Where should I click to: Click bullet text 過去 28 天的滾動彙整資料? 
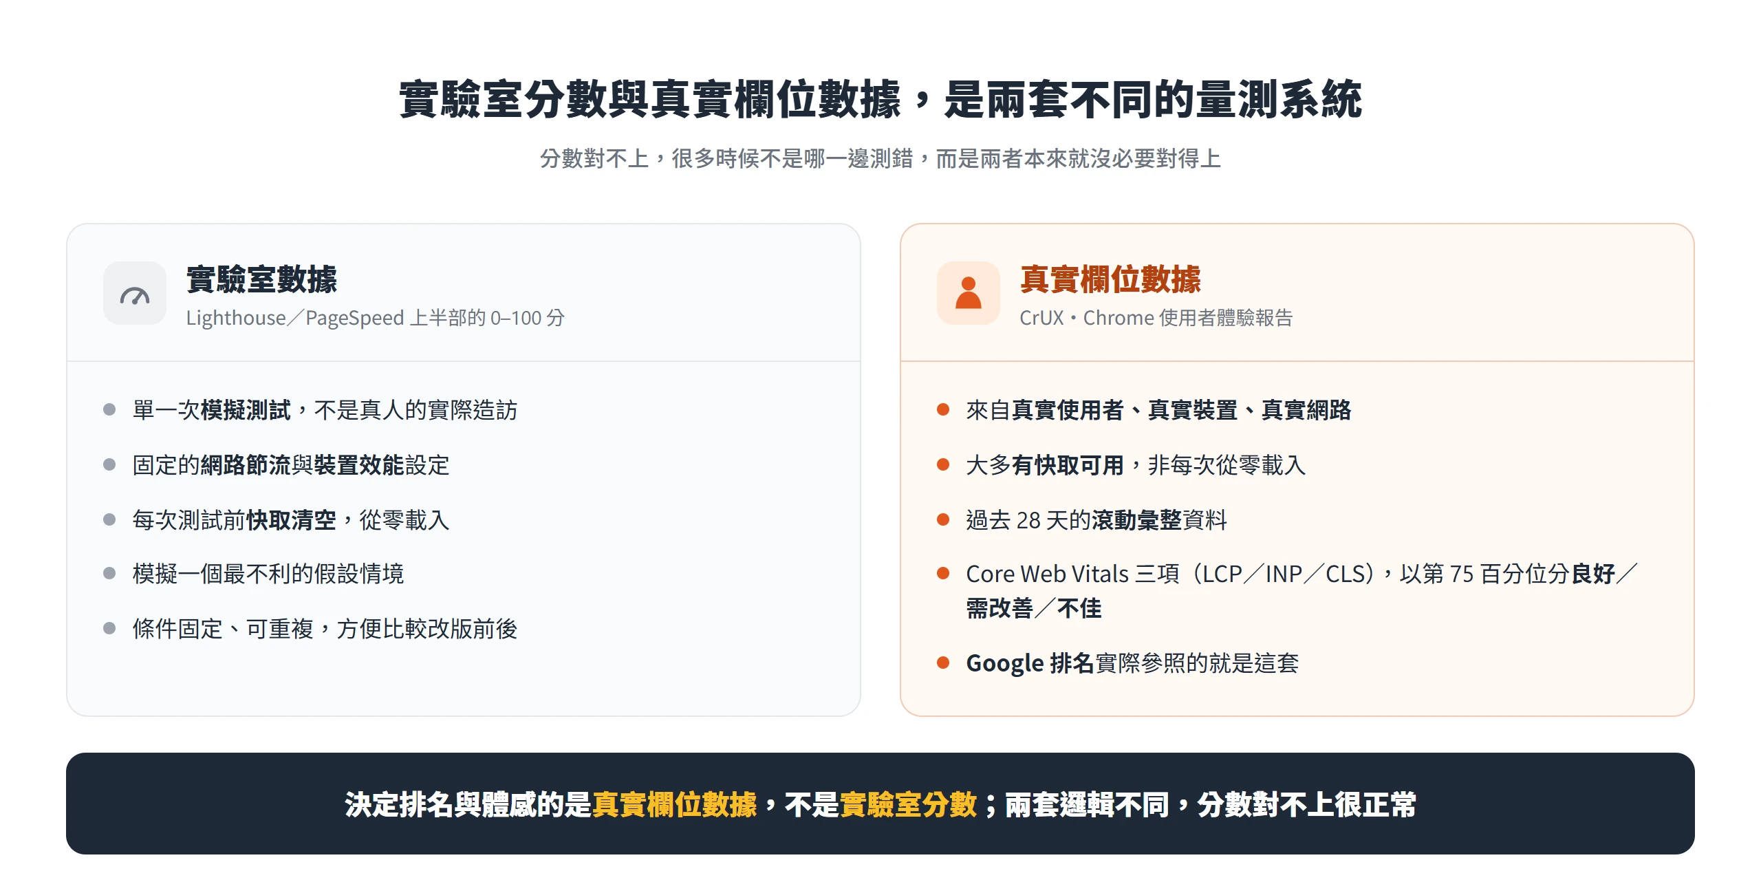[x=1096, y=520]
